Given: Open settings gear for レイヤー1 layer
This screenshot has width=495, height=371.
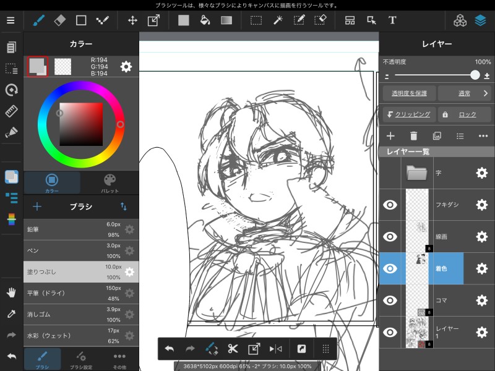Looking at the screenshot, I should [482, 332].
